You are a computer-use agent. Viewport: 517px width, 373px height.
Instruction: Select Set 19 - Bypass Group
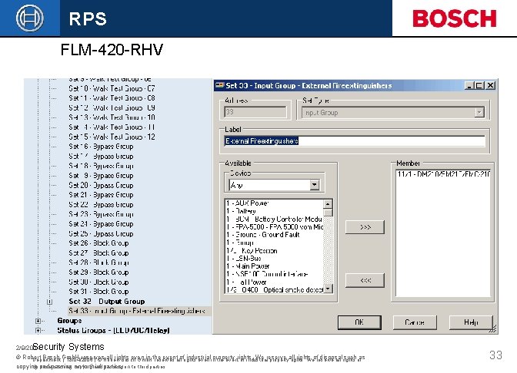(101, 176)
